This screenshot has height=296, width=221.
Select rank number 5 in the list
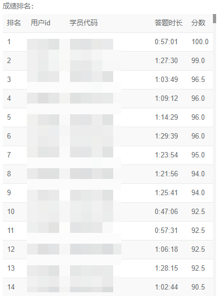pyautogui.click(x=9, y=117)
